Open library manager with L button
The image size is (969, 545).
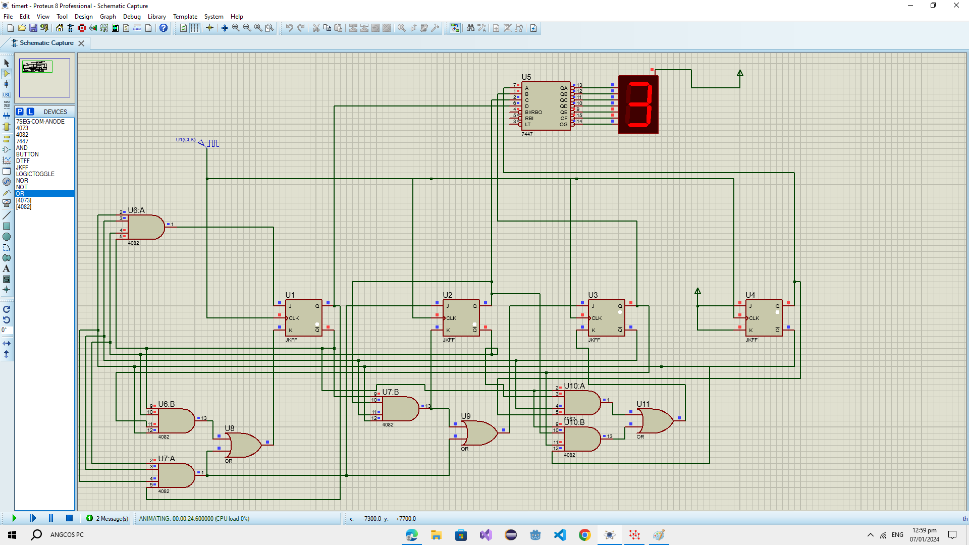(30, 112)
